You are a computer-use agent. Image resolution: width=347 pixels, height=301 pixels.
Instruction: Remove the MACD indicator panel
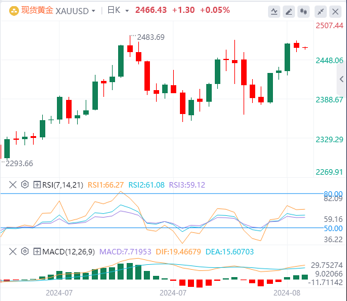pyautogui.click(x=13, y=251)
